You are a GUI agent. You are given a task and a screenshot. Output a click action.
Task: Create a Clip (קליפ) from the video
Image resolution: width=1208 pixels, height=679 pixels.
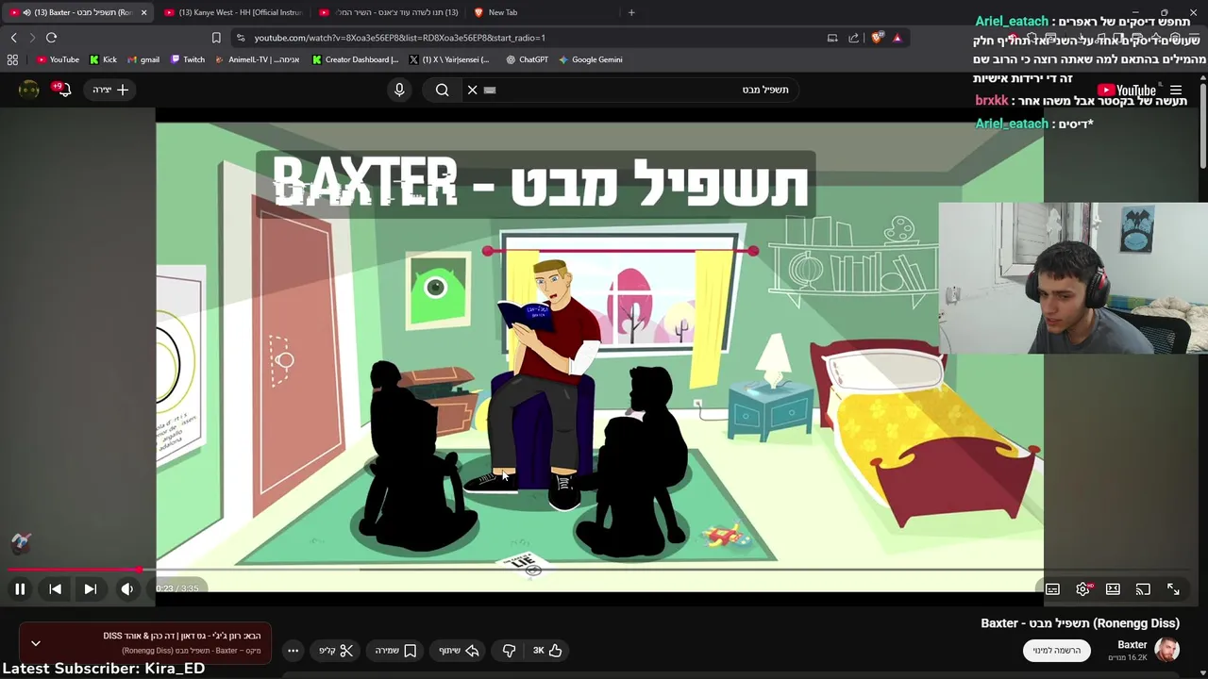[x=335, y=650]
